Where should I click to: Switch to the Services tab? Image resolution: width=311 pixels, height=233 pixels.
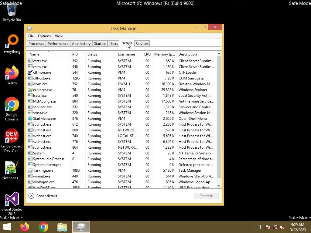coord(142,44)
